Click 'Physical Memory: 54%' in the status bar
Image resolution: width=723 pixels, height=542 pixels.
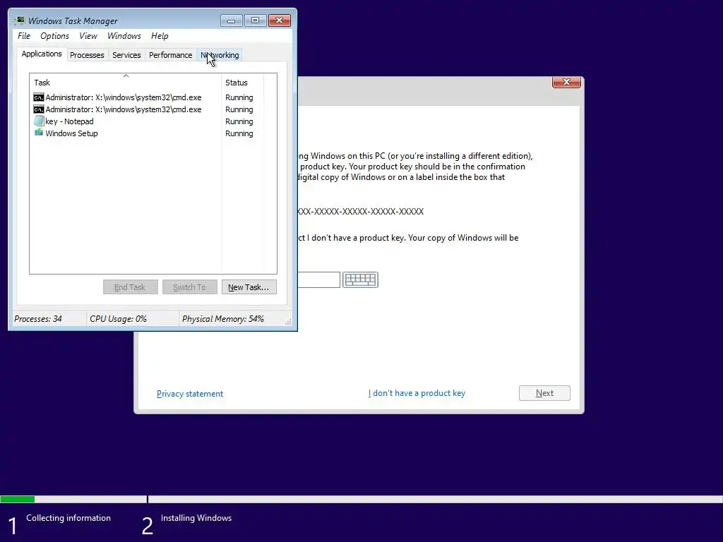(222, 319)
